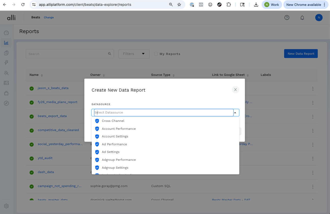Open the lightning bolt sidebar icon

(6, 63)
